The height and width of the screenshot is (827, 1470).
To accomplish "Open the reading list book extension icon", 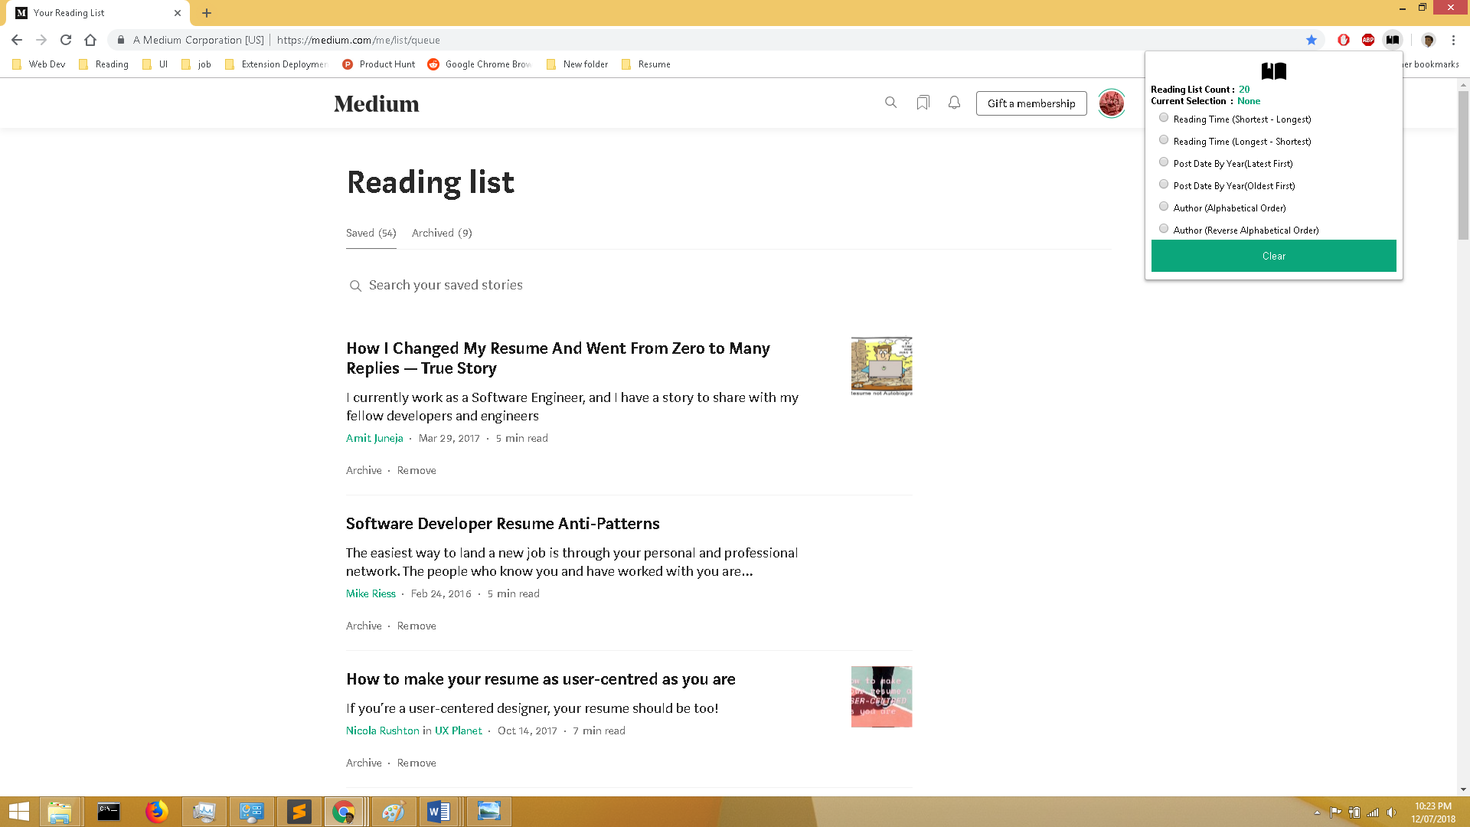I will pyautogui.click(x=1393, y=40).
